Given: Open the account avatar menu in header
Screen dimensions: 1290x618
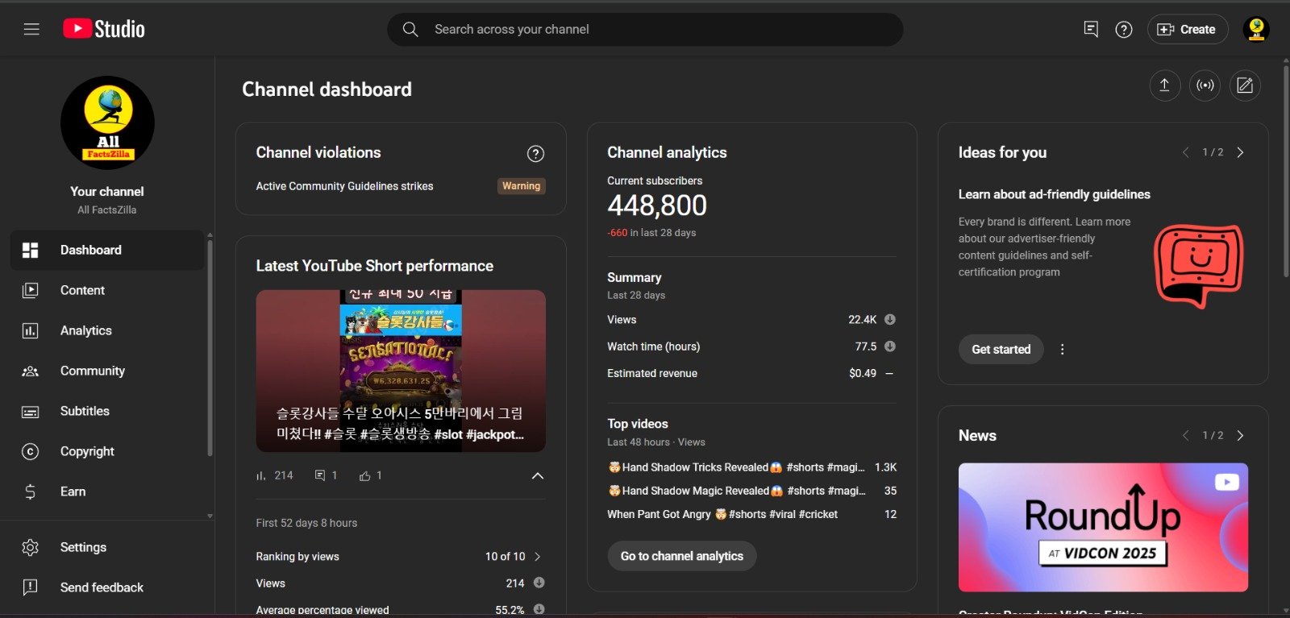Looking at the screenshot, I should point(1256,29).
